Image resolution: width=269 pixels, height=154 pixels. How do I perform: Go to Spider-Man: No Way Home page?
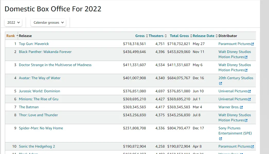[41, 128]
